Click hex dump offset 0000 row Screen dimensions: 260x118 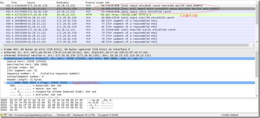[x=56, y=100]
